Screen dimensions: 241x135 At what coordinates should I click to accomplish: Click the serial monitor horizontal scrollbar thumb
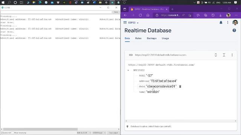coord(40,129)
